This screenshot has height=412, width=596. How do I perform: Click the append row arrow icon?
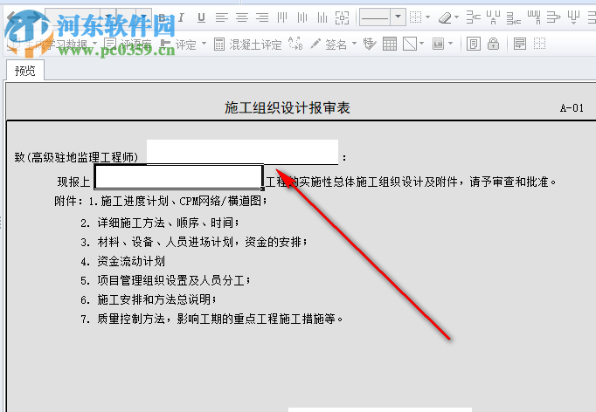[x=553, y=17]
